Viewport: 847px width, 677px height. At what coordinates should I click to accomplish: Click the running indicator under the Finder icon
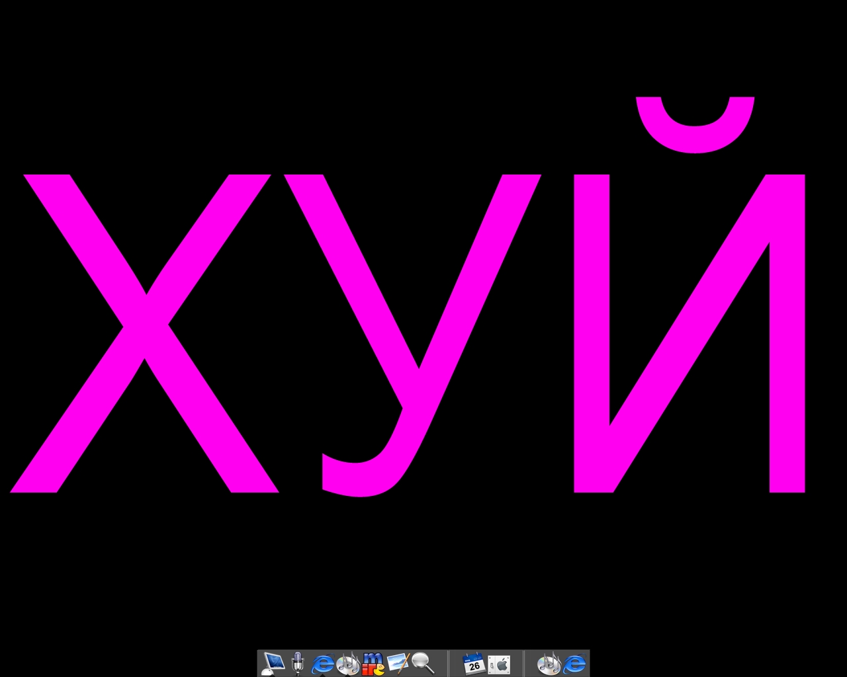click(x=273, y=675)
